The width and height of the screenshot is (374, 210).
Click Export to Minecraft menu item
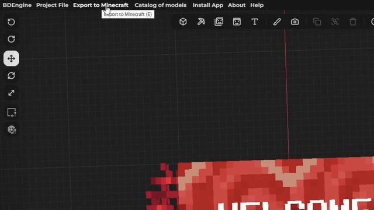(101, 5)
